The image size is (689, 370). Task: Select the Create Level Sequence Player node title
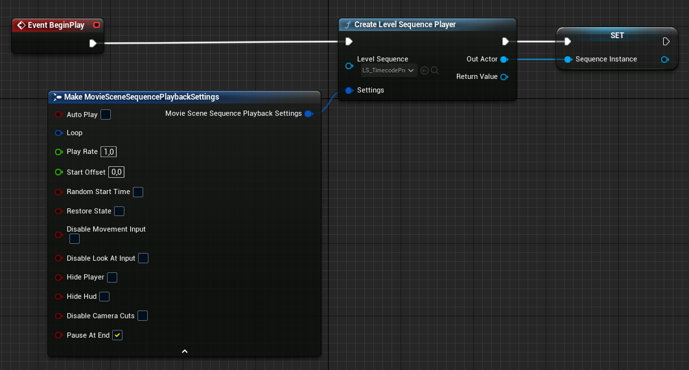pos(405,25)
